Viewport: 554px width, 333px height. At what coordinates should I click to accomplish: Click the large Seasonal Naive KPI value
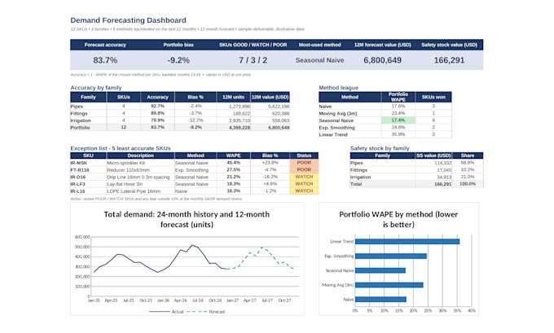[x=319, y=60]
